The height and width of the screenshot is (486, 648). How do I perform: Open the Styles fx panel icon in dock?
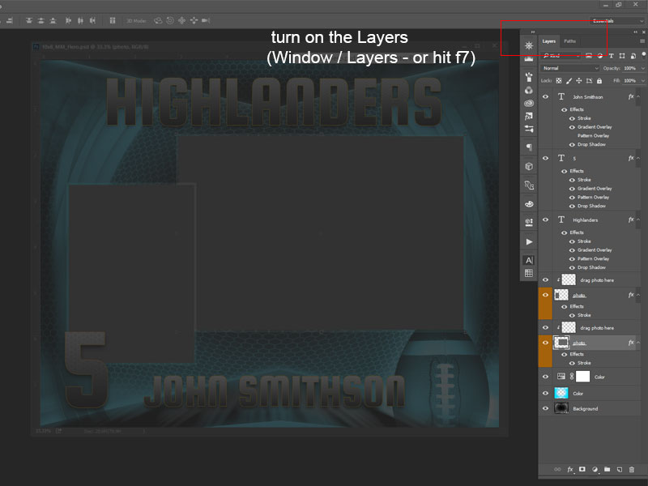click(x=529, y=117)
